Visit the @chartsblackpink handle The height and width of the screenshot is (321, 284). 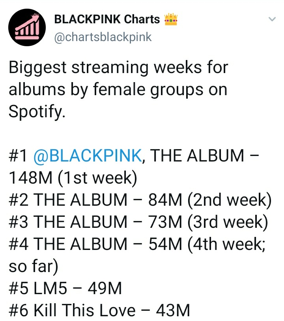click(103, 37)
